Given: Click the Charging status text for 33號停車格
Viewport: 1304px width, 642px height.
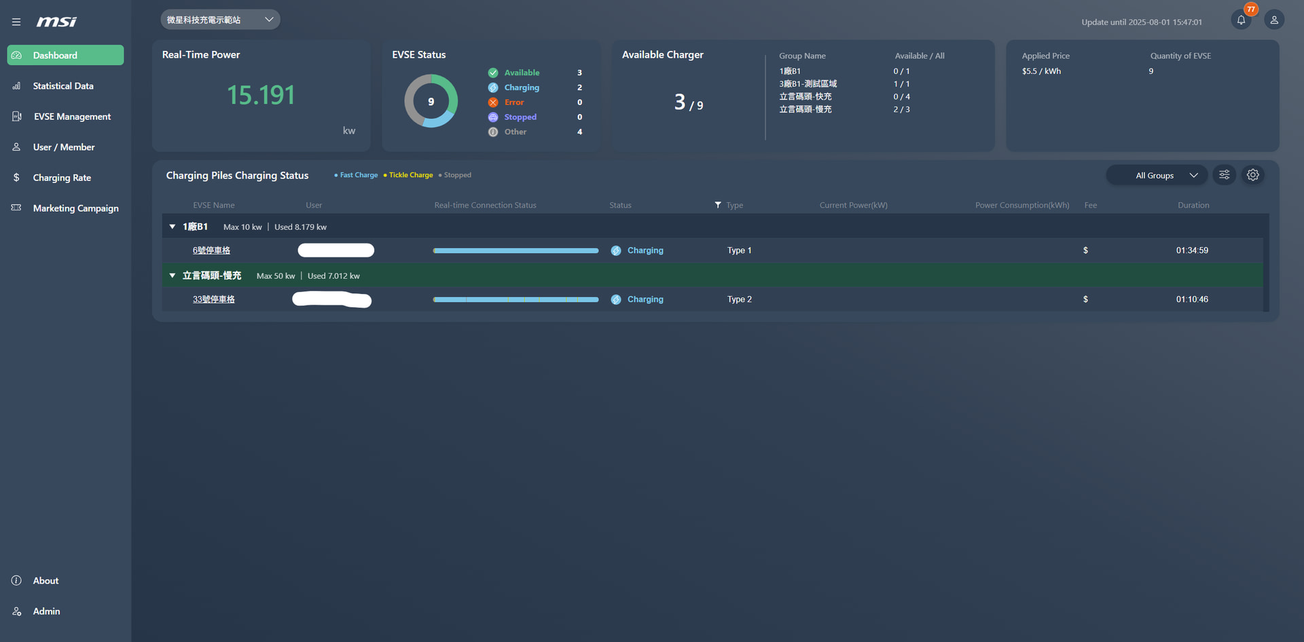Looking at the screenshot, I should [645, 299].
